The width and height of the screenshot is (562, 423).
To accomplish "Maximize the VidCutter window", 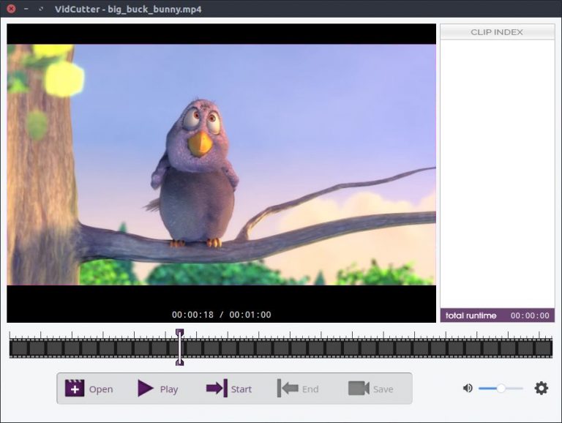I will click(x=40, y=9).
